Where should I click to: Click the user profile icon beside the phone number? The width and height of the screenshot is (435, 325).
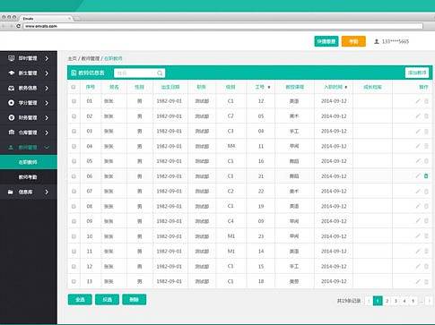(377, 41)
